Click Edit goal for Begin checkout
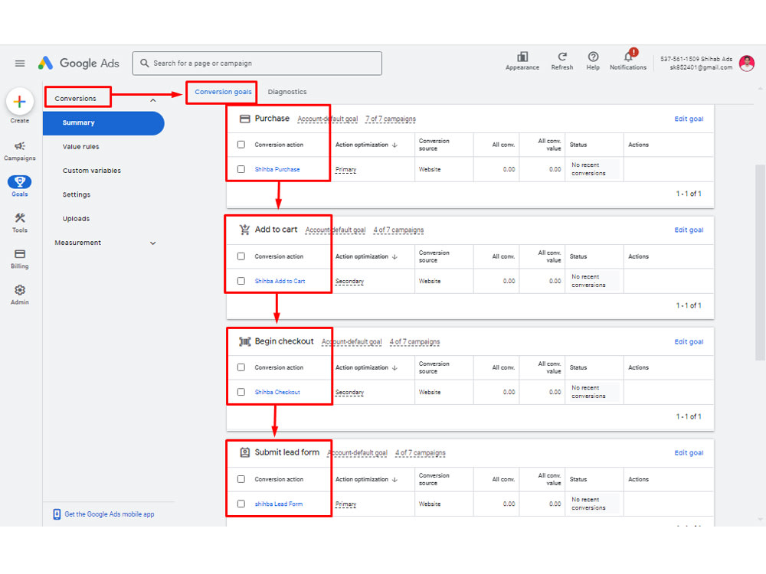Viewport: 766px width, 574px height. (689, 341)
